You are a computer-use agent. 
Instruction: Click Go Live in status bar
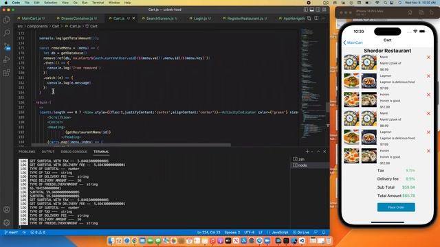click(x=301, y=233)
